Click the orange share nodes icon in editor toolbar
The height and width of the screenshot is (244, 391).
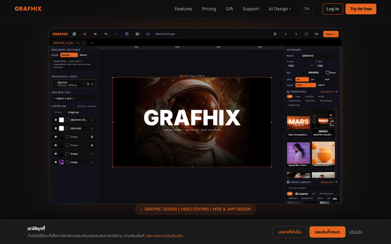coord(85,34)
